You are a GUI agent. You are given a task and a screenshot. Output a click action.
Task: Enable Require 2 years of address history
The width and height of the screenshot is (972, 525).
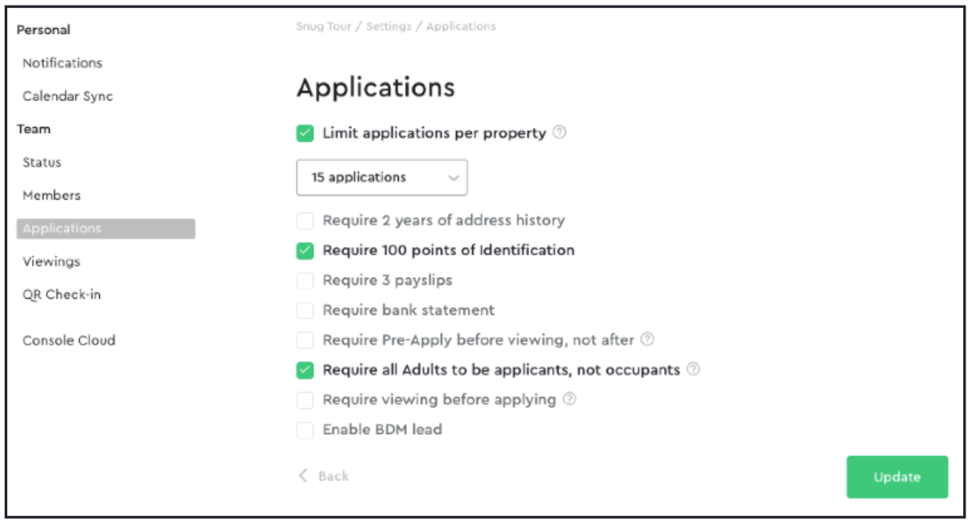tap(305, 221)
